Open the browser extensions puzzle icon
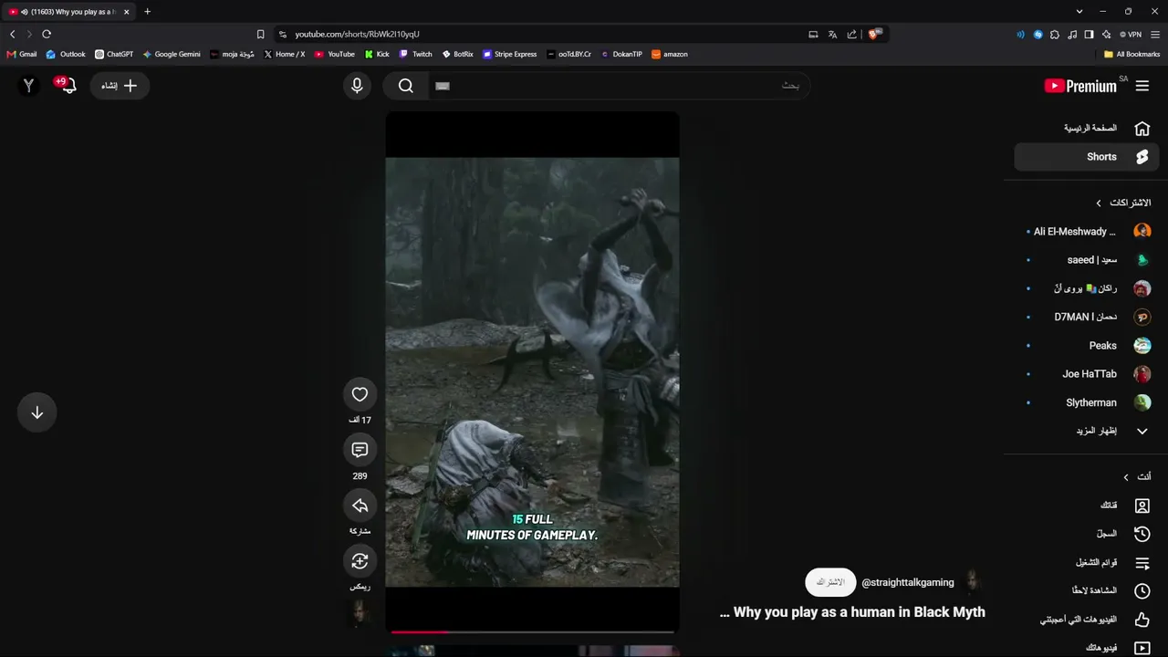1168x657 pixels. point(1055,35)
